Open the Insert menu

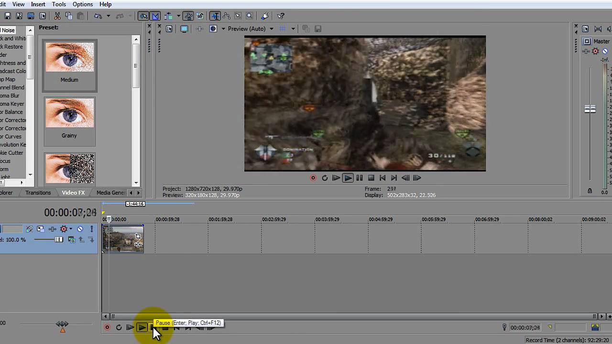tap(38, 4)
